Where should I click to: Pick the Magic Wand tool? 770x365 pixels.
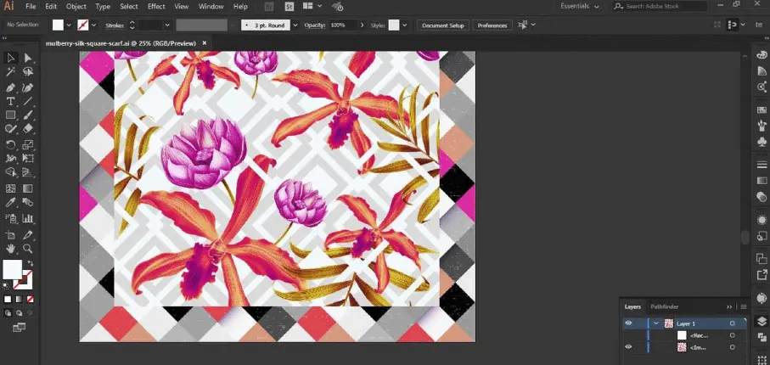(11, 72)
